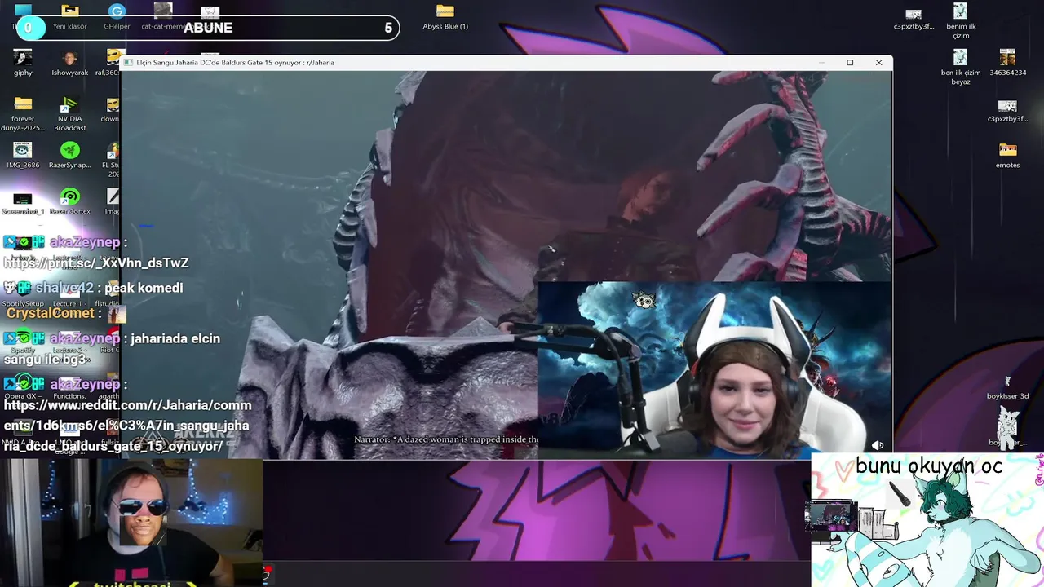The image size is (1044, 587).
Task: Click the emote image in CrystalComet's message
Action: [117, 313]
